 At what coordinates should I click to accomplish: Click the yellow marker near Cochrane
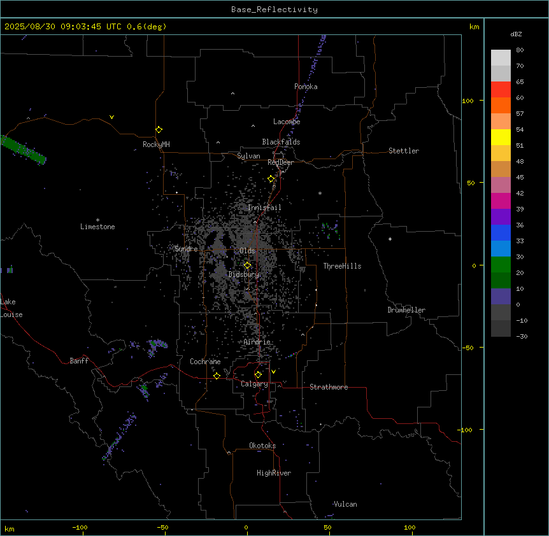click(217, 376)
